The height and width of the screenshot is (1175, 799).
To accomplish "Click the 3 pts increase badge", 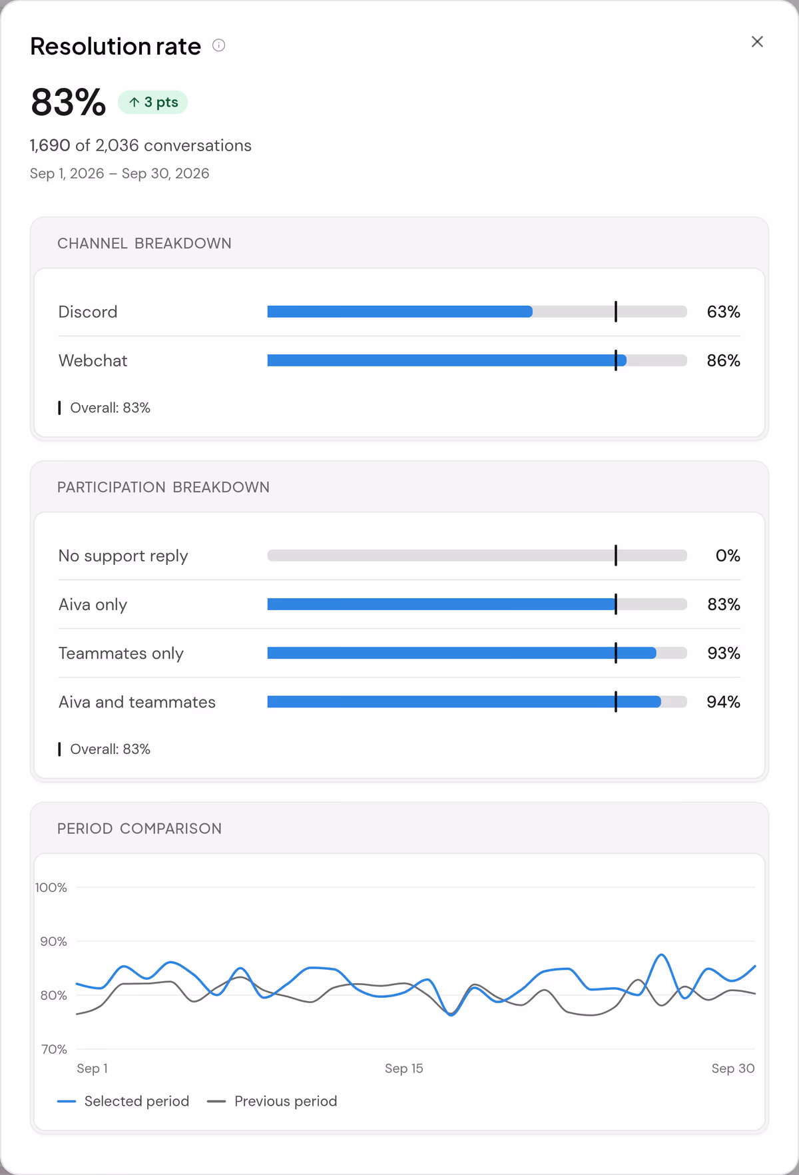I will pyautogui.click(x=153, y=102).
